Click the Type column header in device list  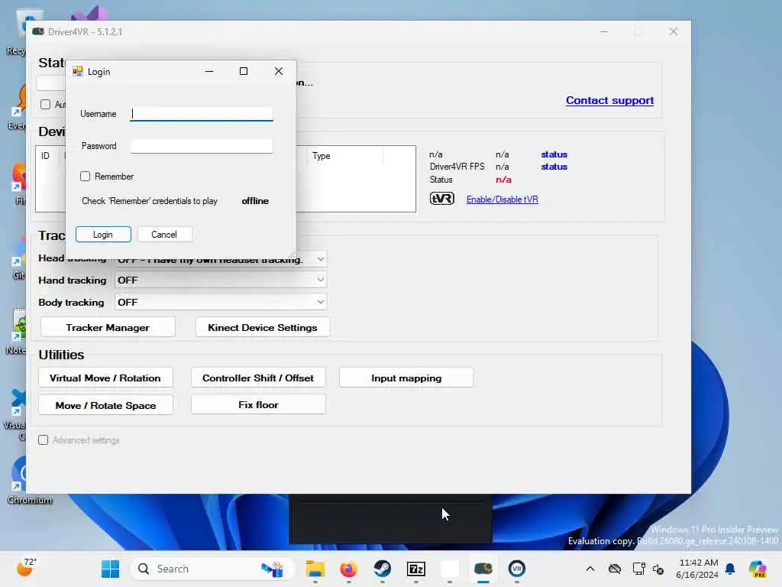click(x=346, y=156)
